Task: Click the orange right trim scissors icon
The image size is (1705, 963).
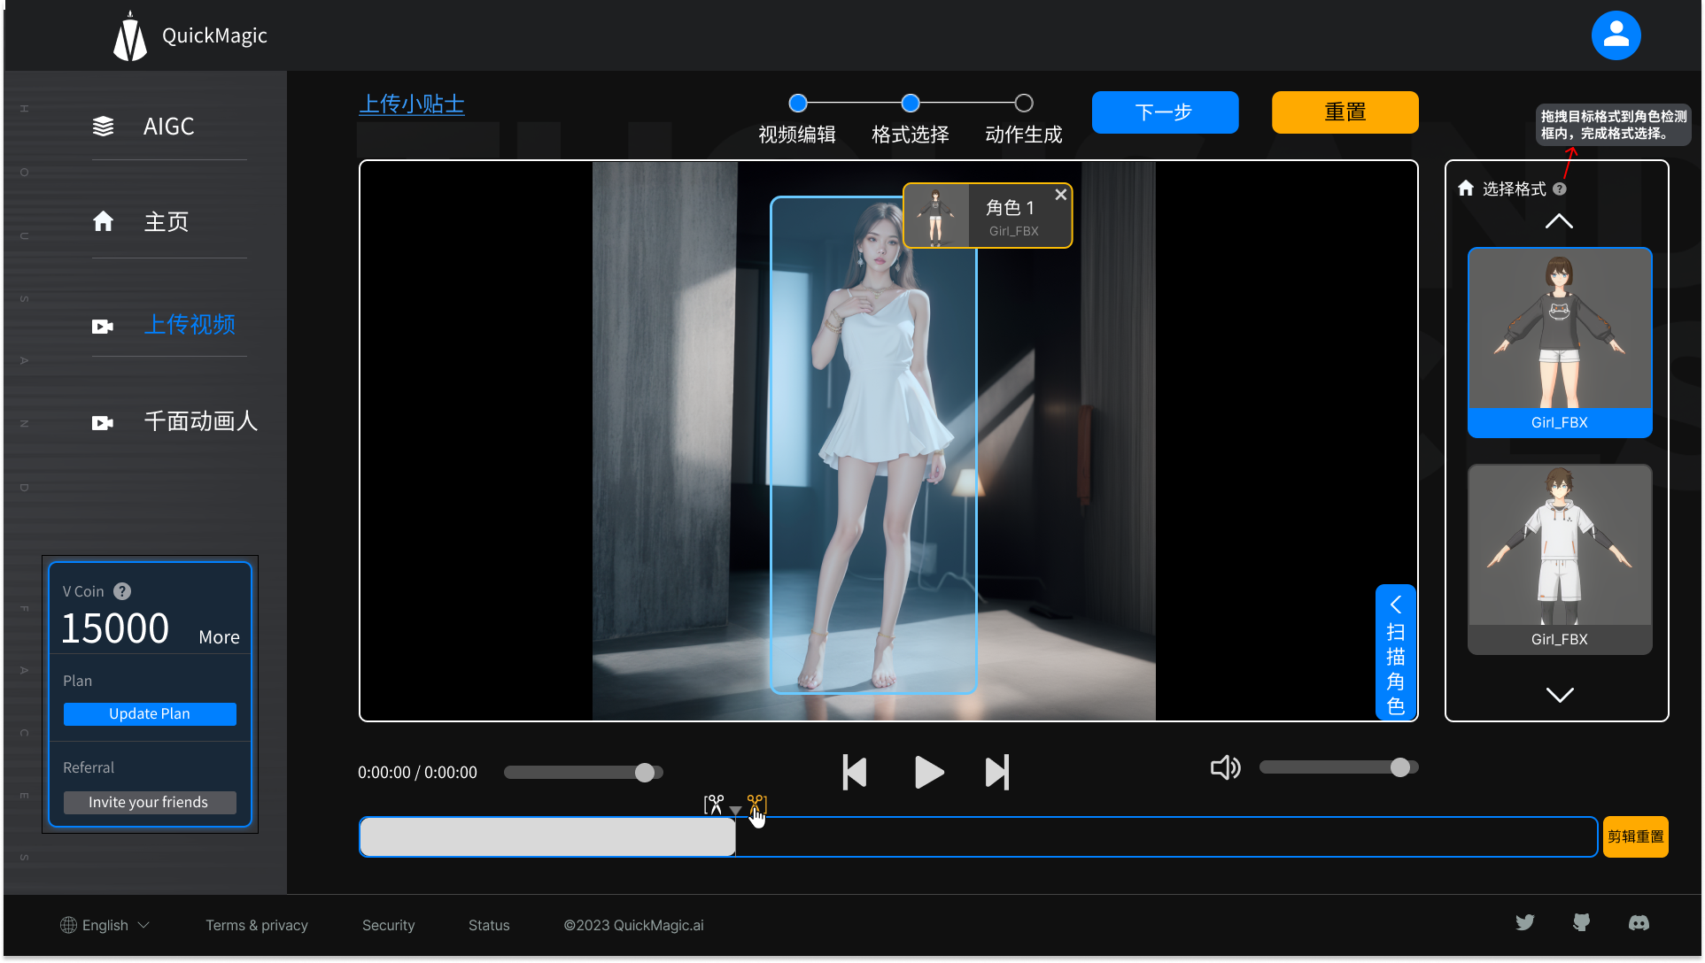Action: (757, 804)
